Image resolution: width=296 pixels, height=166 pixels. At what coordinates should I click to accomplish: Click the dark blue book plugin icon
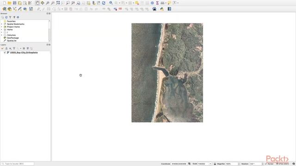[169, 9]
